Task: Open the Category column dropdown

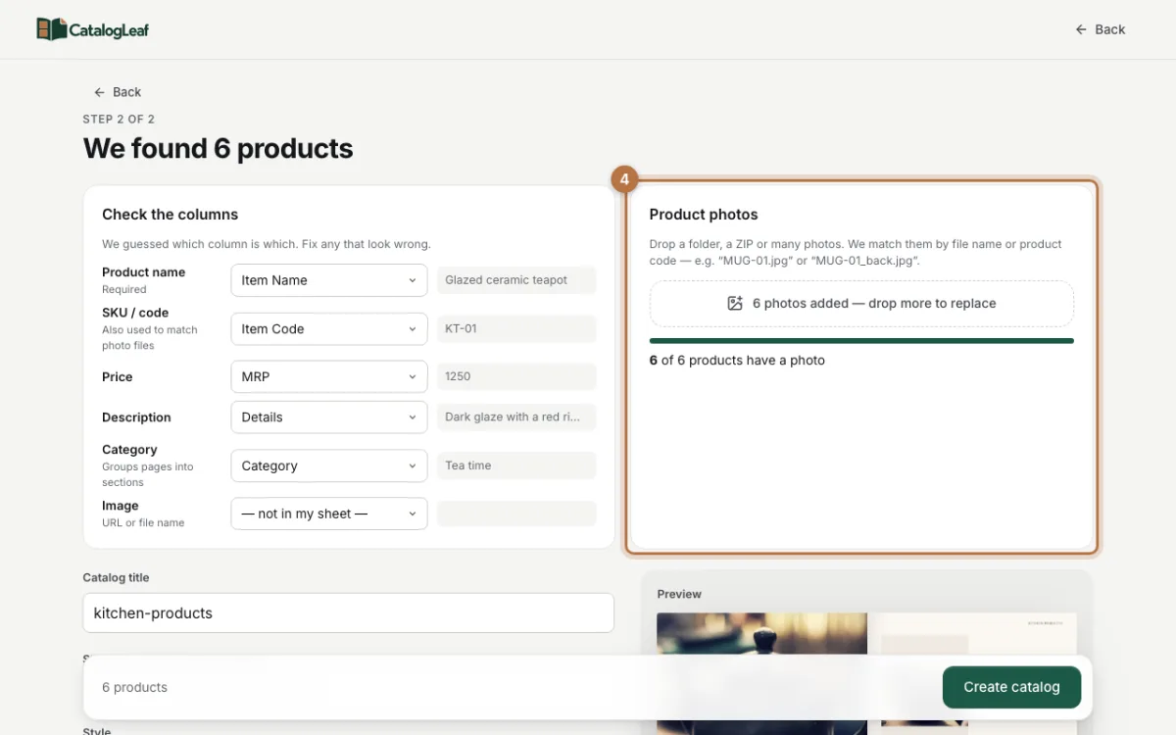Action: pos(329,465)
